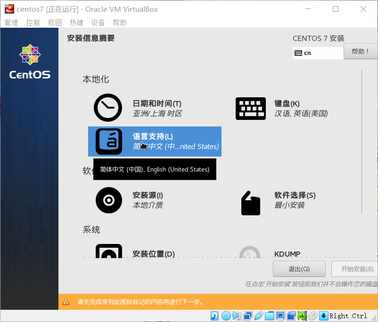Image resolution: width=378 pixels, height=322 pixels.
Task: Open the installation destination disk icon
Action: click(109, 251)
